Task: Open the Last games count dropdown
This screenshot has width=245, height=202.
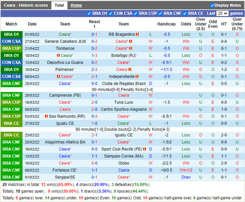Action: click(223, 13)
